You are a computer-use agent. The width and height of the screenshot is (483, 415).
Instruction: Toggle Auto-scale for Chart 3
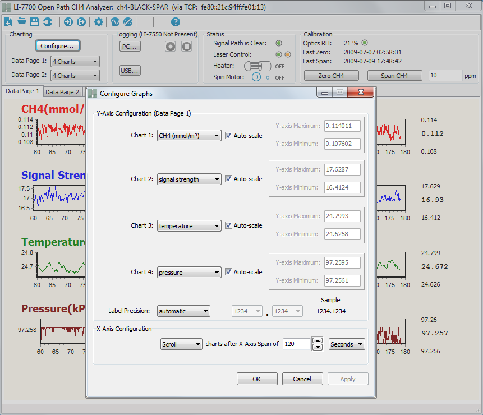click(x=228, y=225)
